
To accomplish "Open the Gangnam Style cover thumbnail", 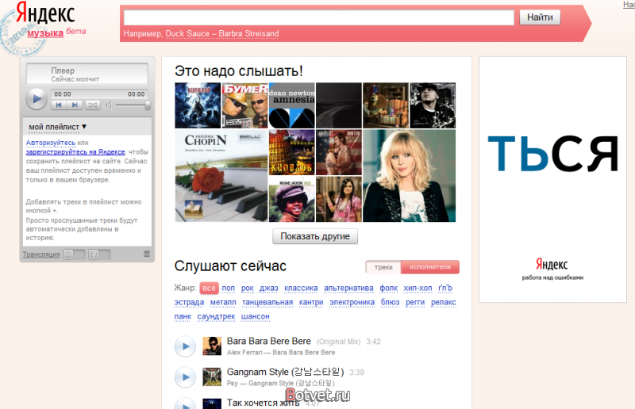I will [x=212, y=377].
